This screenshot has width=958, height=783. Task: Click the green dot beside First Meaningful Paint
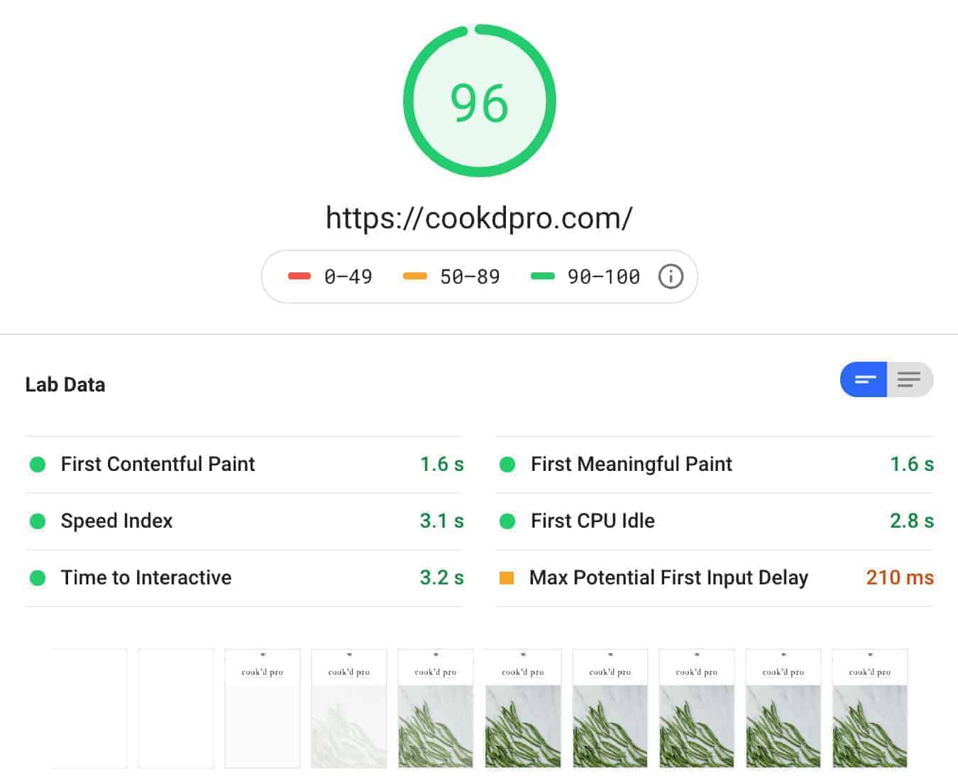pyautogui.click(x=507, y=465)
